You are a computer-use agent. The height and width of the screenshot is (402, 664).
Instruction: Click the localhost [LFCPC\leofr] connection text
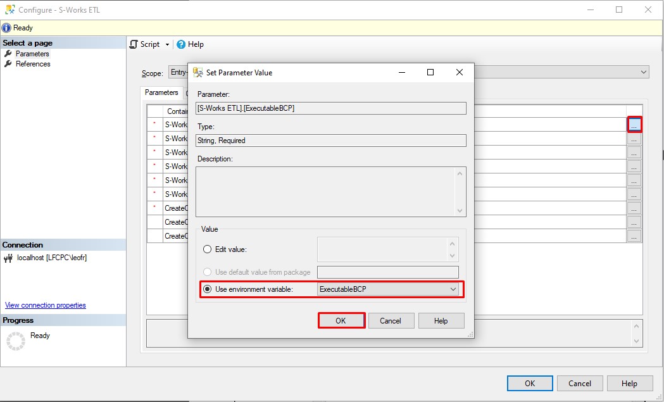52,258
